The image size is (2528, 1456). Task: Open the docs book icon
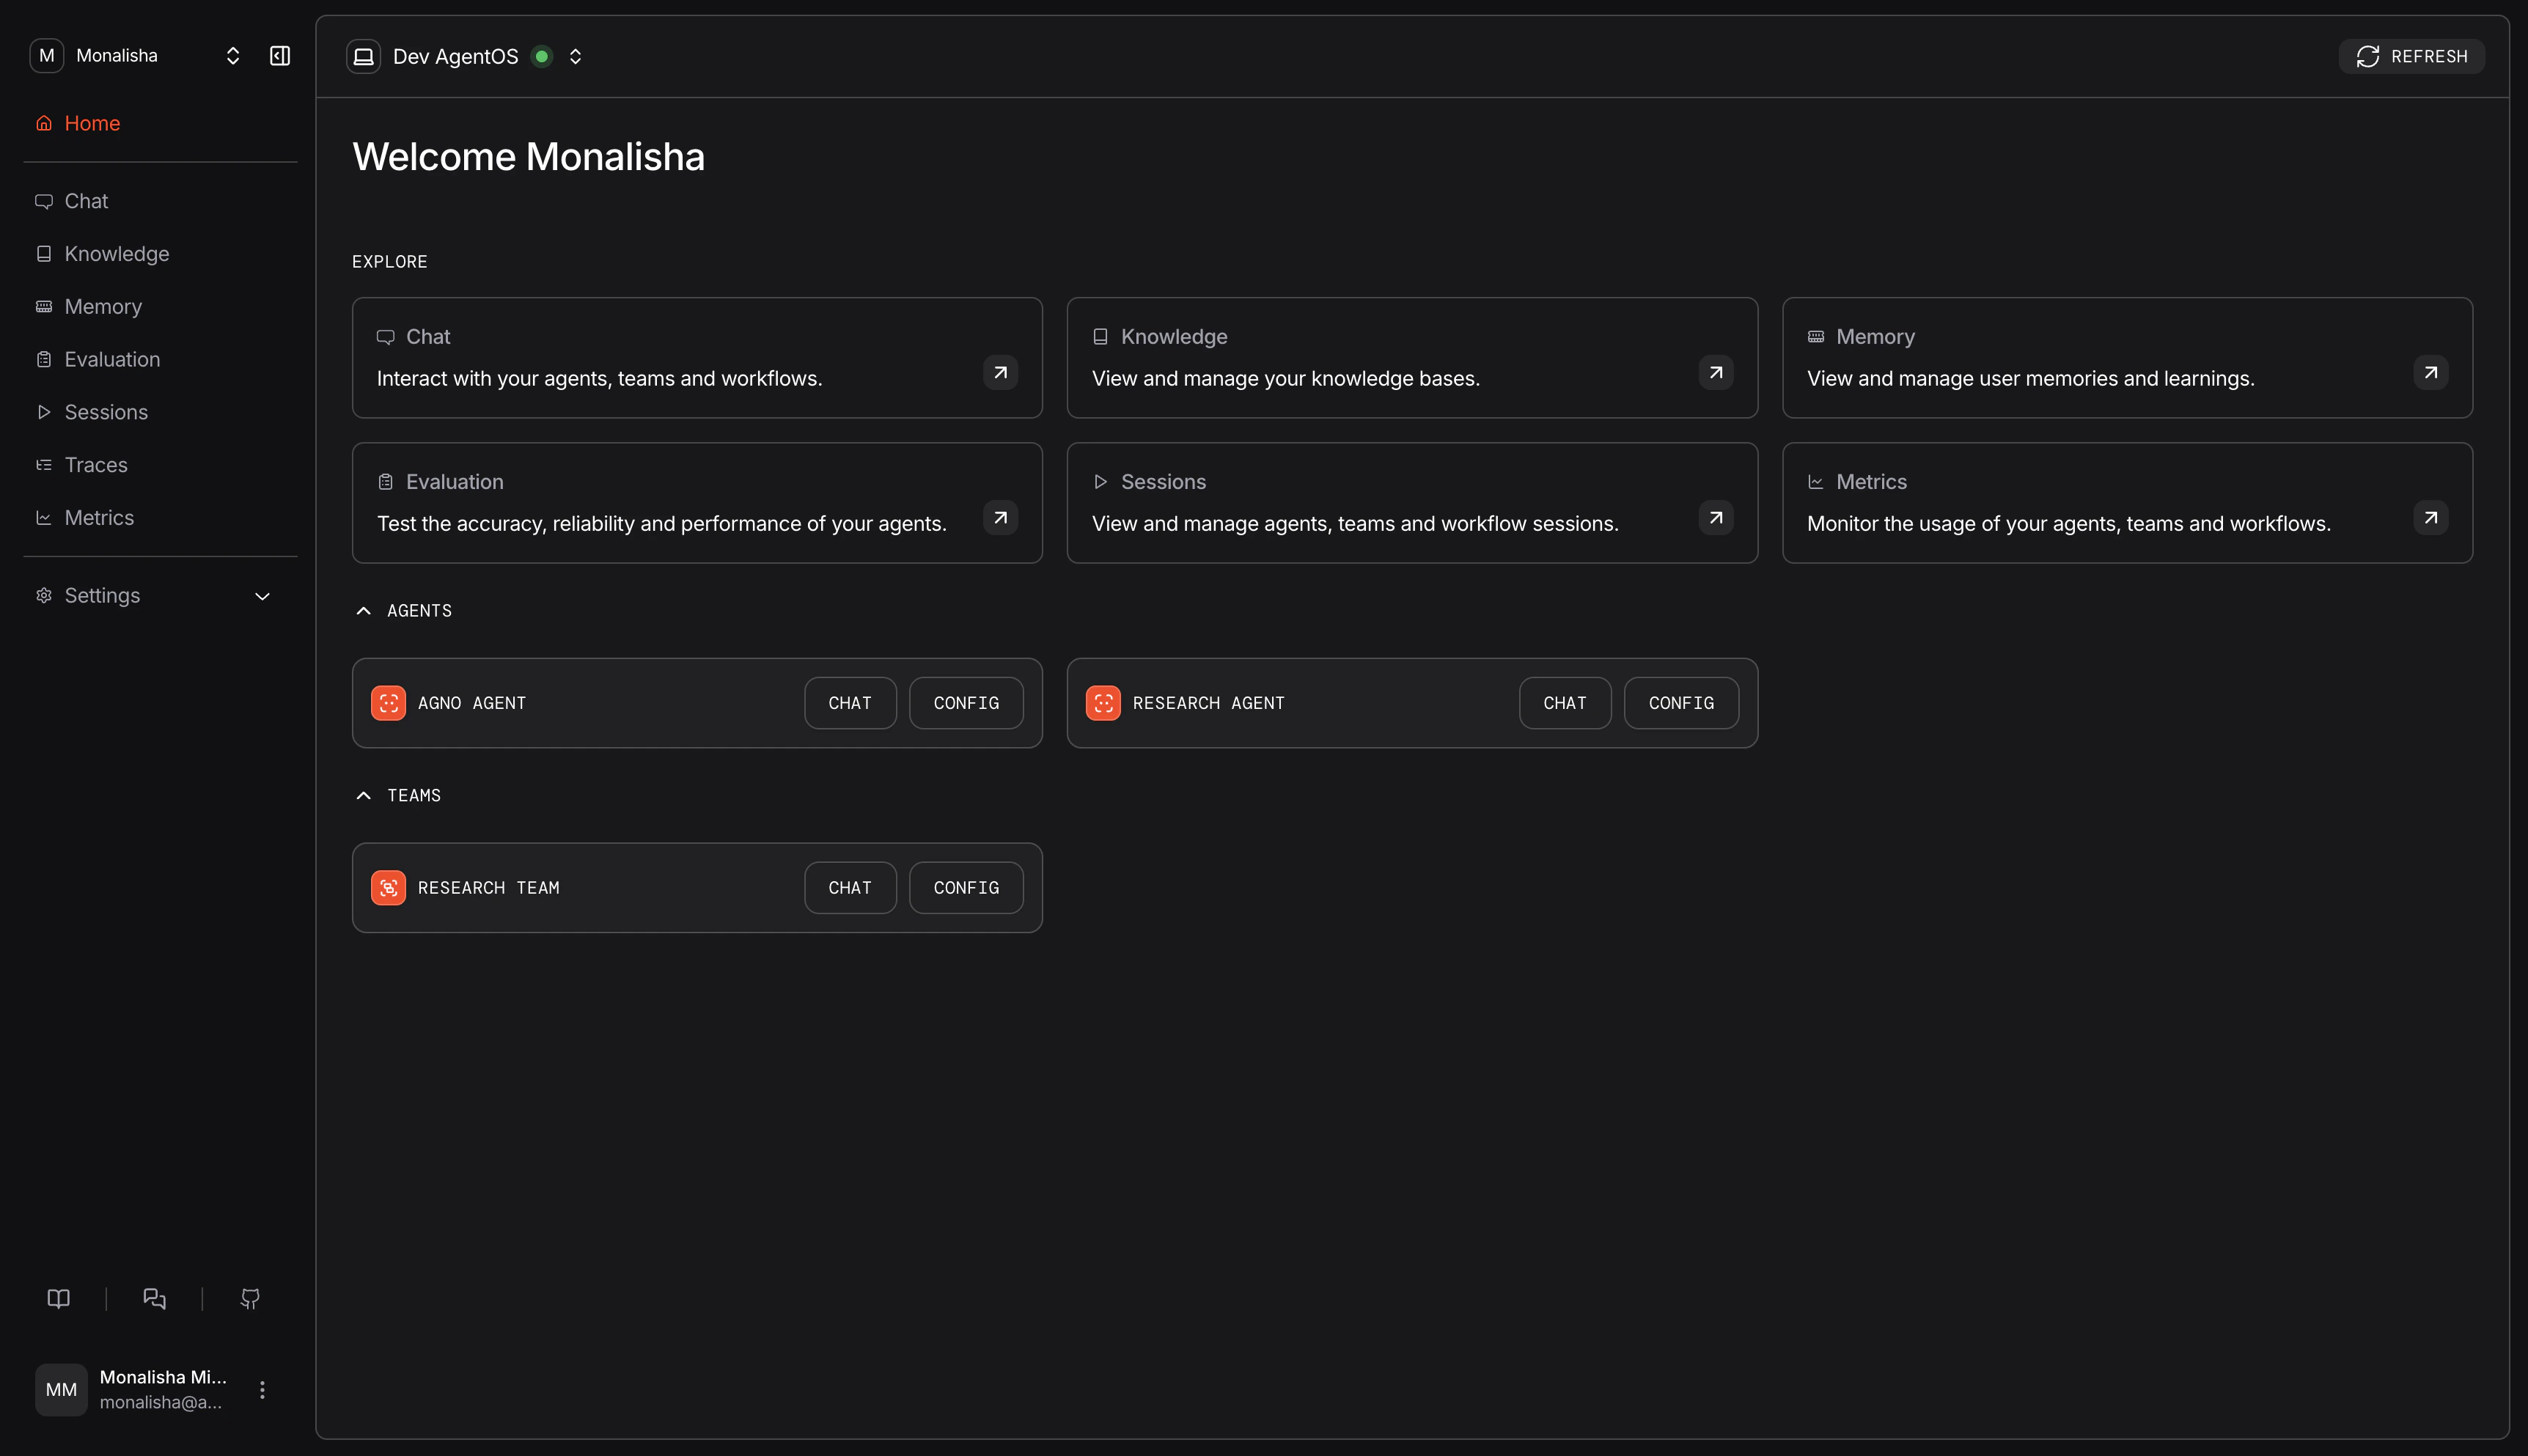pyautogui.click(x=59, y=1298)
